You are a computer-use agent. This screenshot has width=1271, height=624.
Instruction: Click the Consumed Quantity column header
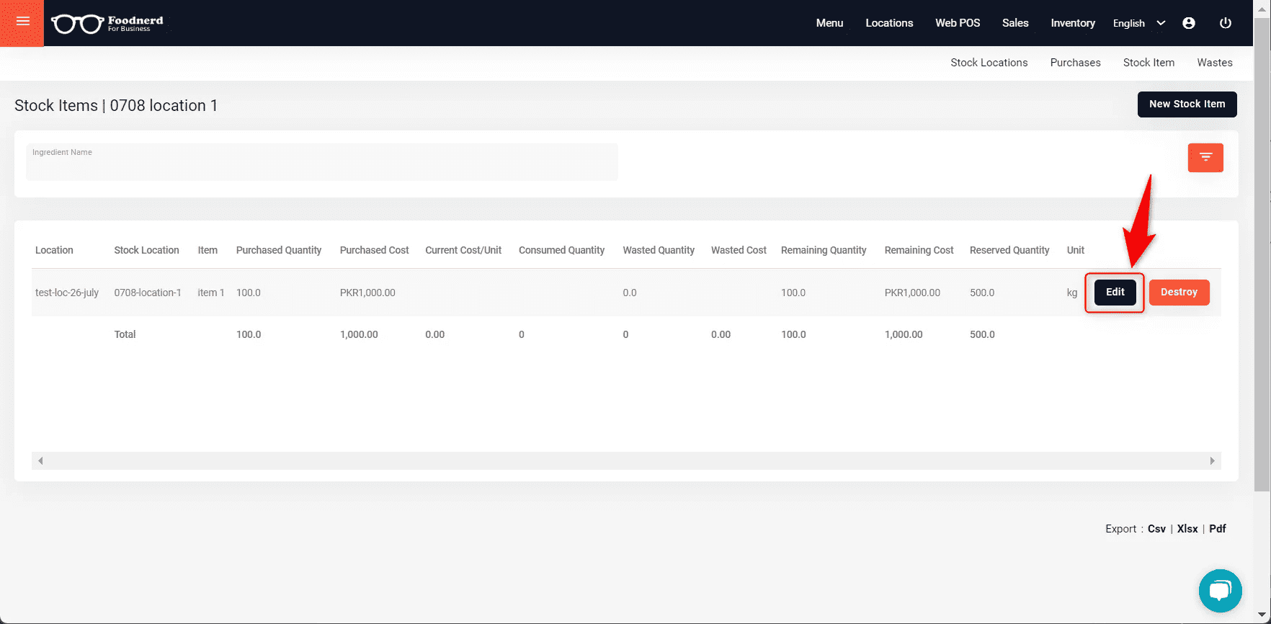pos(561,250)
